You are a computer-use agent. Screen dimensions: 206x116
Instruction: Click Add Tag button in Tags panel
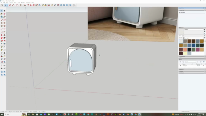180,62
